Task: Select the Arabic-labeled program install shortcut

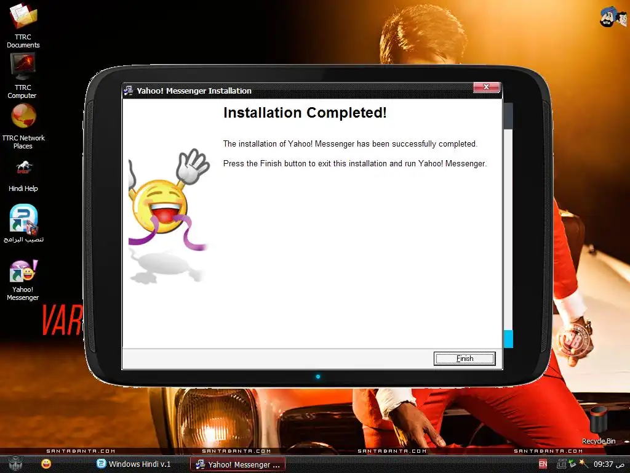Action: pos(23,224)
